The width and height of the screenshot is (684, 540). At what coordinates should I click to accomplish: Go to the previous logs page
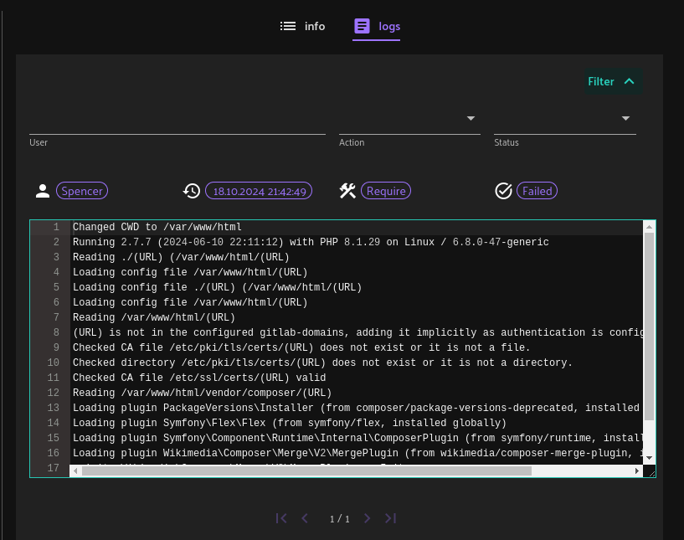pos(305,518)
